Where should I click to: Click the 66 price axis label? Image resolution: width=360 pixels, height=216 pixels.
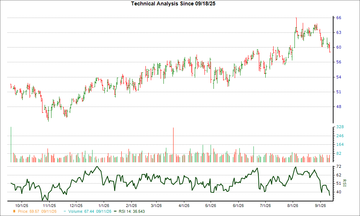[x=339, y=18]
